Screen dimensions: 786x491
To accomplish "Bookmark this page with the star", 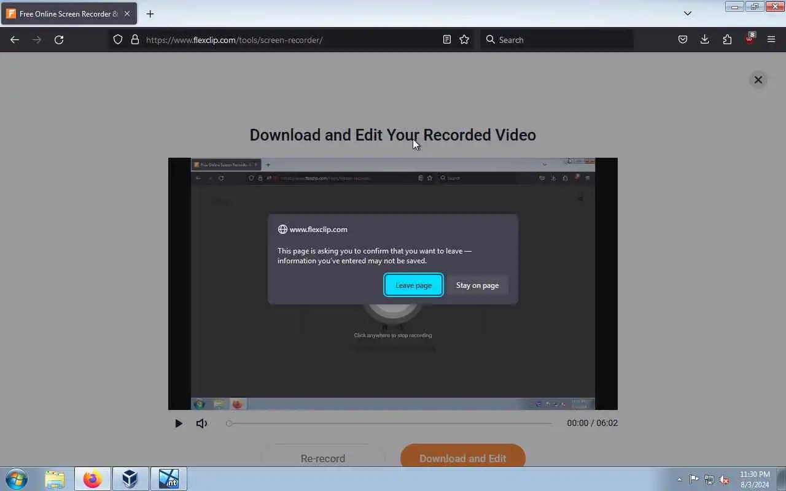I will tap(464, 40).
